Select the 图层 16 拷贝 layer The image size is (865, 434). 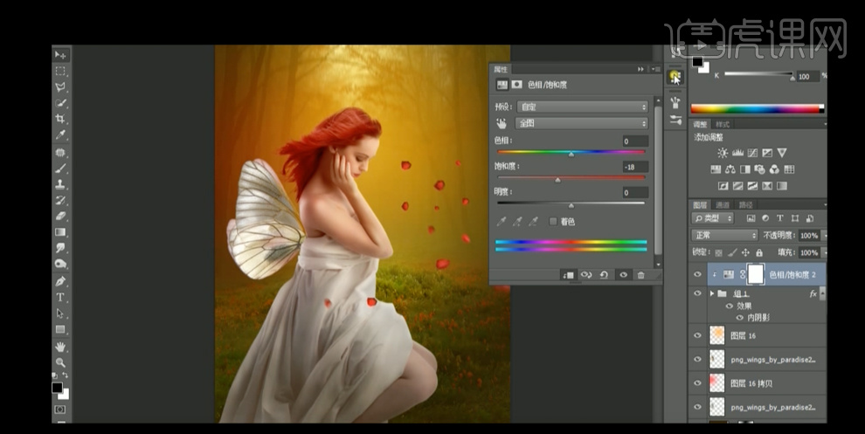pos(751,383)
